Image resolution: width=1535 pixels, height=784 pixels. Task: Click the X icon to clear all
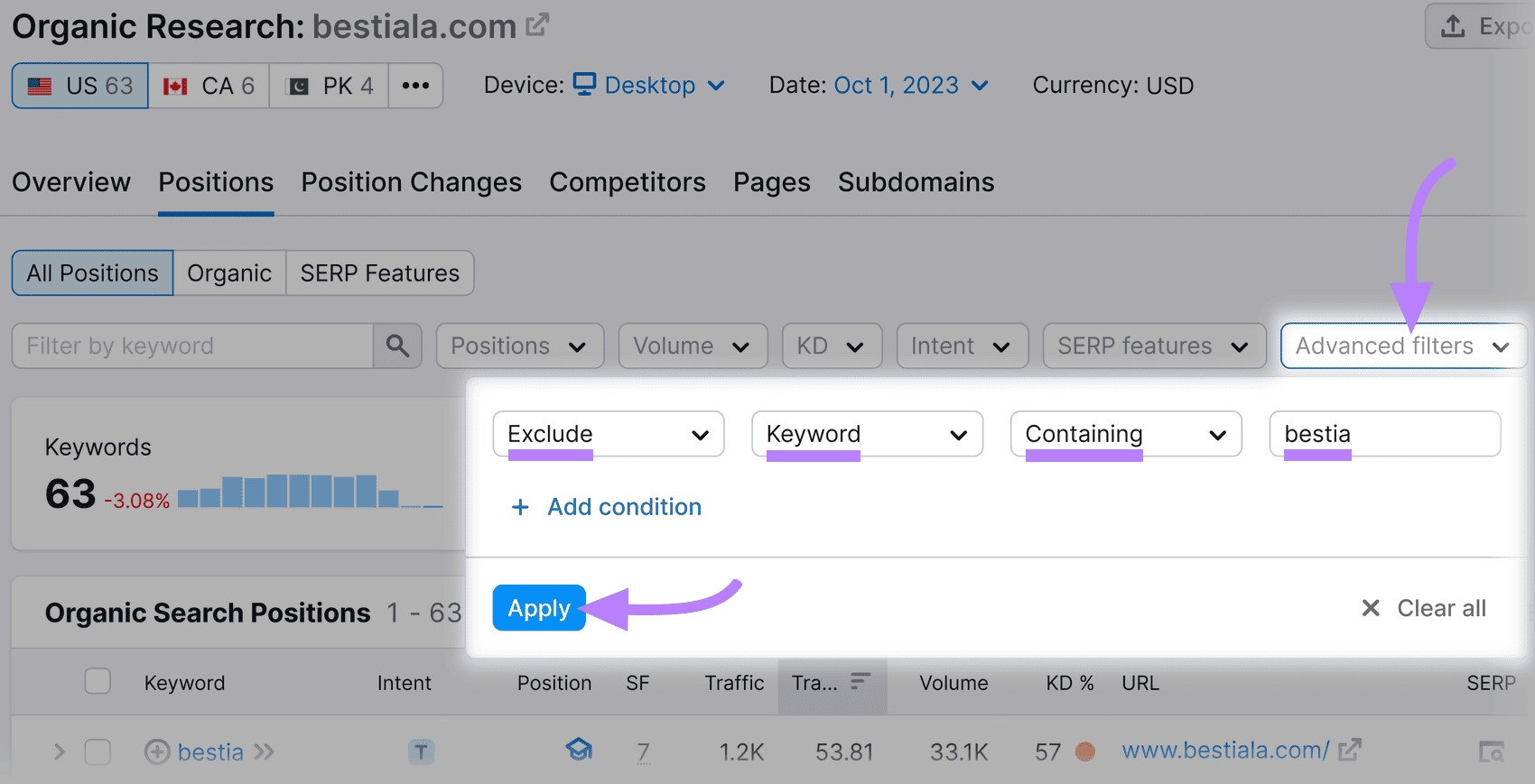point(1371,608)
